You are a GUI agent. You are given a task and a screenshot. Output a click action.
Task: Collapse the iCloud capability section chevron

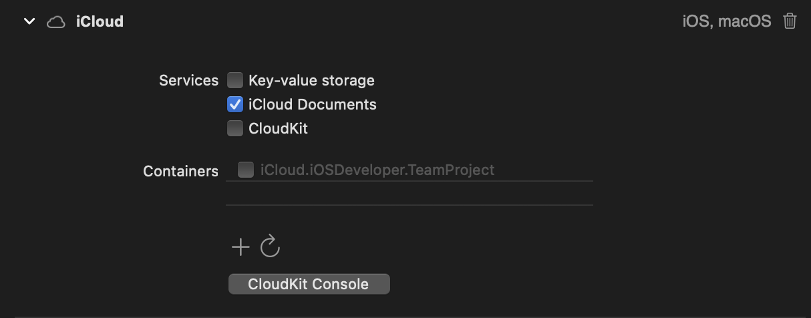29,21
